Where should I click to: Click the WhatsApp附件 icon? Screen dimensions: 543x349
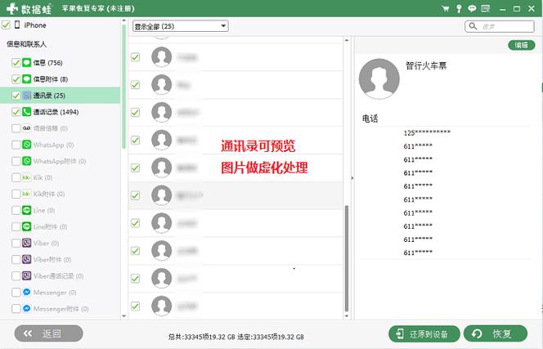tap(27, 161)
